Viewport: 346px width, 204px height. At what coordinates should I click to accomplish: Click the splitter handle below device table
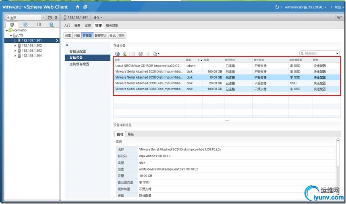227,121
